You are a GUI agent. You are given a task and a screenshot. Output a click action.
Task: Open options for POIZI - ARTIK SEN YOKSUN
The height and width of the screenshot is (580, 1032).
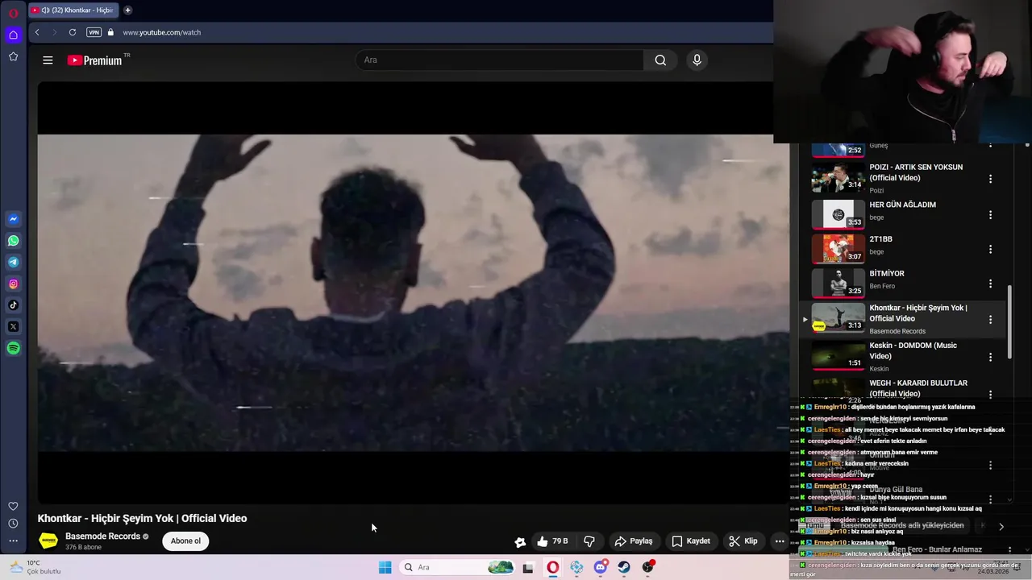991,179
